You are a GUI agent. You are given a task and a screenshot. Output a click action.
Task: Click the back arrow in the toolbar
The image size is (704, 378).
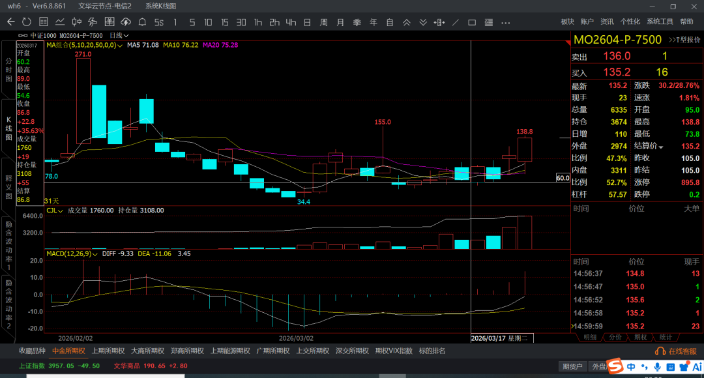tap(10, 22)
